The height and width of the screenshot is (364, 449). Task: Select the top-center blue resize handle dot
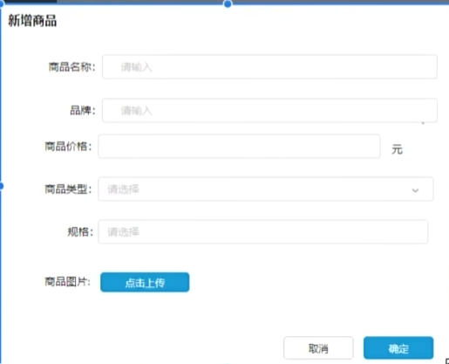228,3
